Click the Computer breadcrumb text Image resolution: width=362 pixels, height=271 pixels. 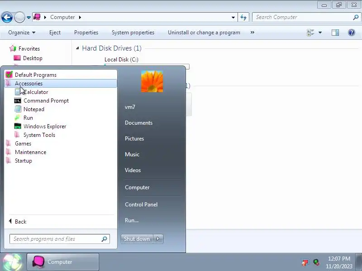62,17
